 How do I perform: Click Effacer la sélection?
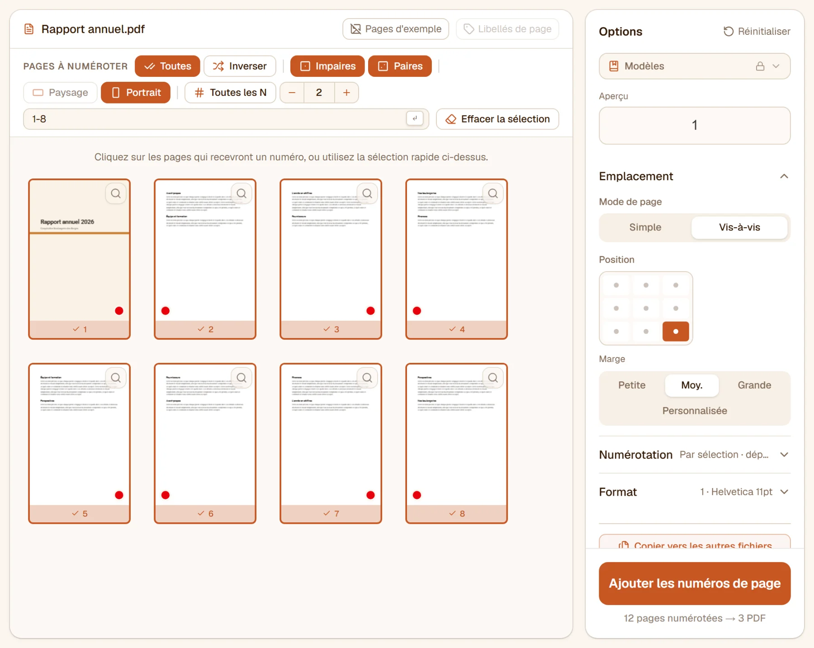coord(497,119)
